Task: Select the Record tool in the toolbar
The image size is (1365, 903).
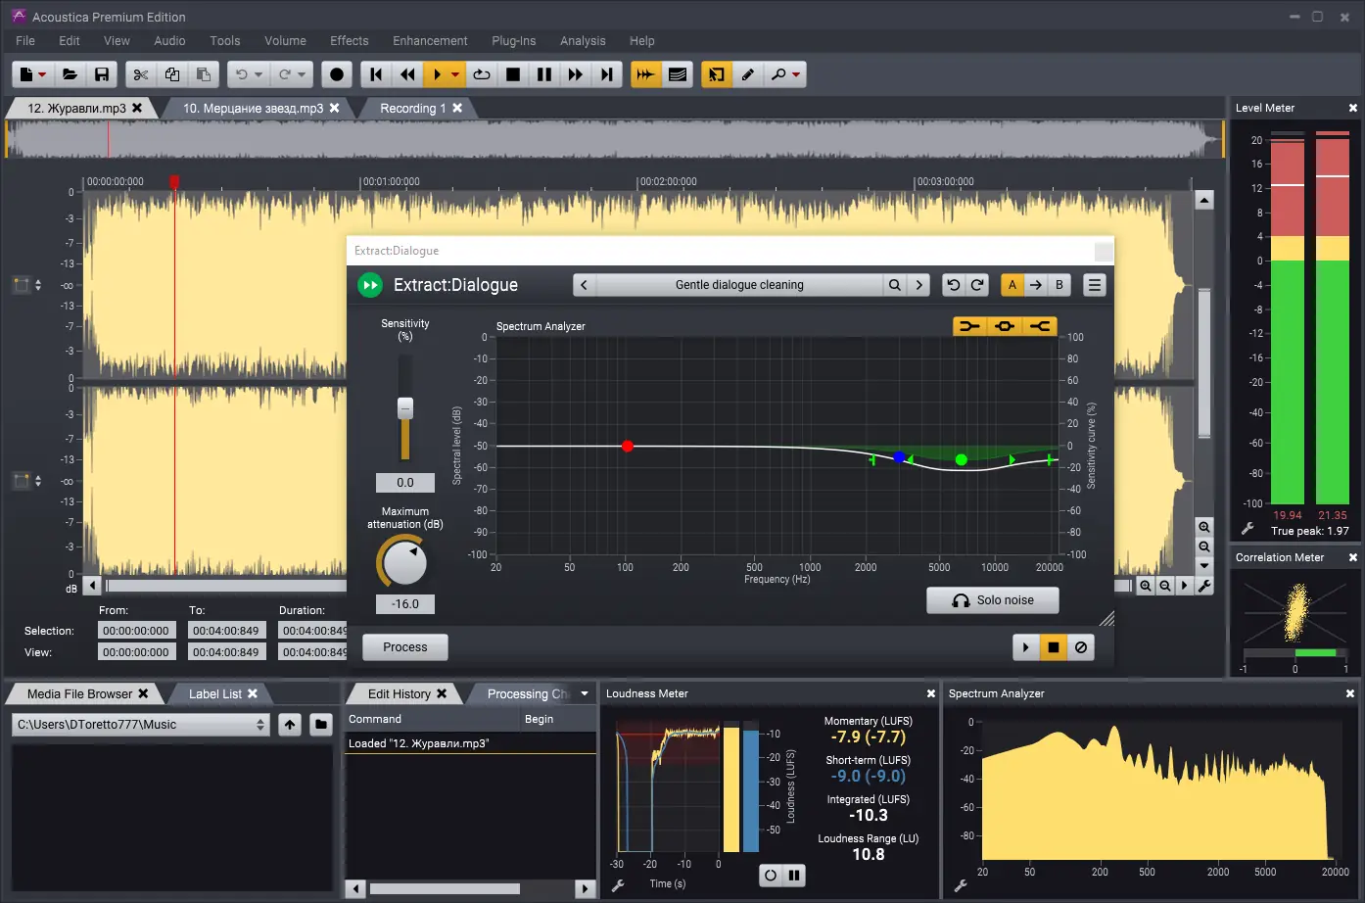Action: point(336,73)
